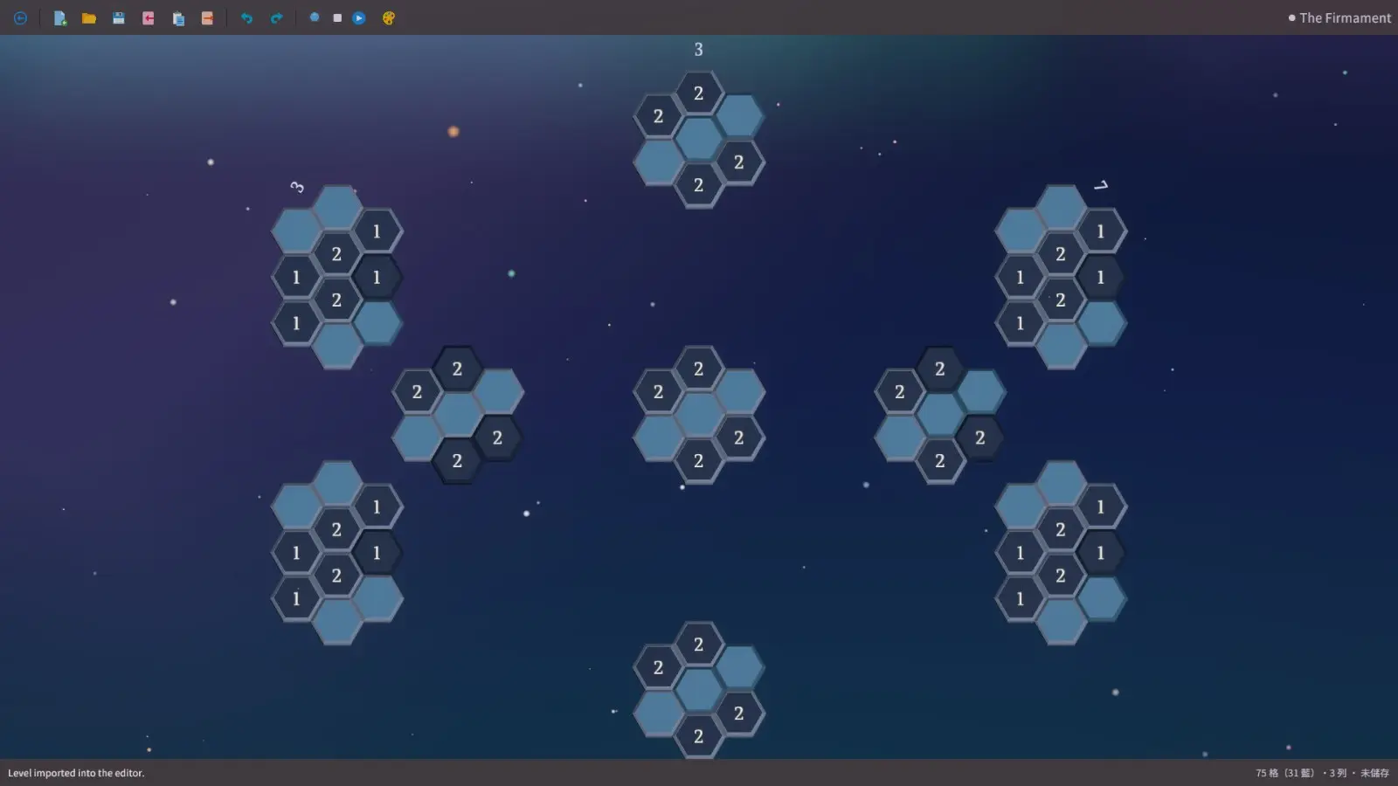The height and width of the screenshot is (786, 1398).
Task: Click the level title "The Firmament"
Action: coord(1345,17)
